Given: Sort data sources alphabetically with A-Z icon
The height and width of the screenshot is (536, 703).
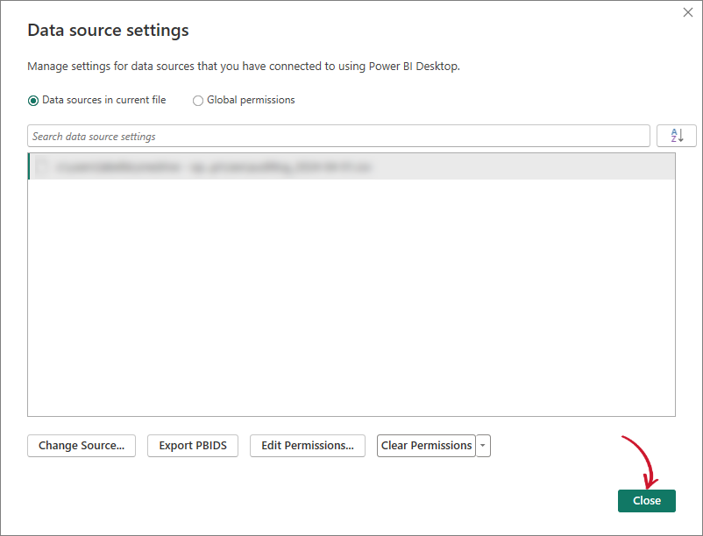Looking at the screenshot, I should [x=676, y=136].
